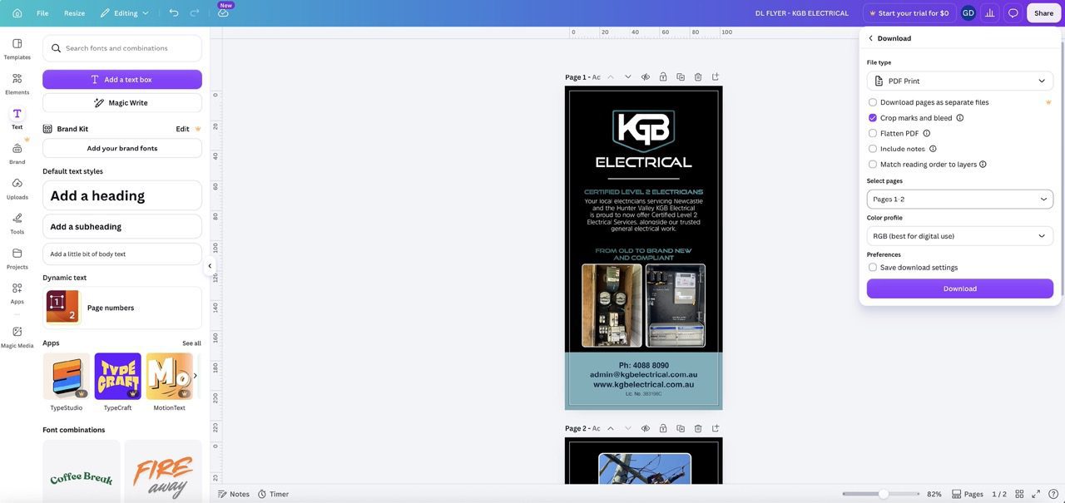Screen dimensions: 1065x503
Task: Open the File menu
Action: (42, 13)
